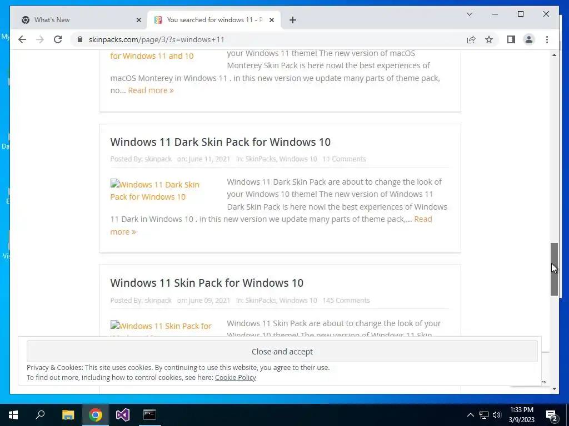Image resolution: width=569 pixels, height=426 pixels.
Task: Open the notification center icon
Action: pyautogui.click(x=552, y=415)
